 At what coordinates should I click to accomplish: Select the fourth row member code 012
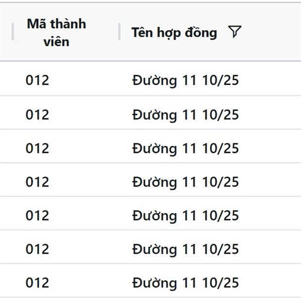click(x=38, y=182)
